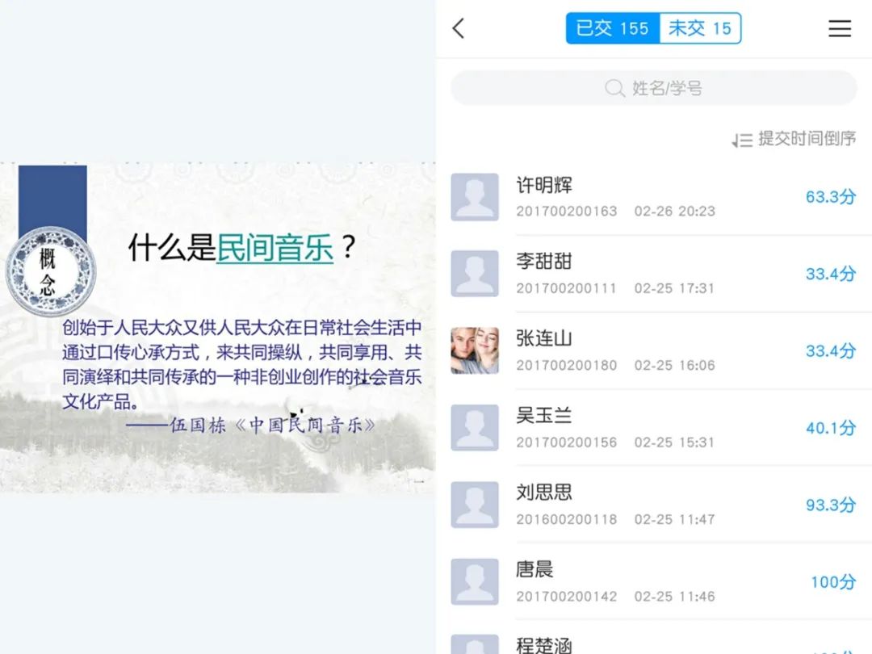Open 许明辉's 63.3分 score
The height and width of the screenshot is (654, 872).
point(830,196)
